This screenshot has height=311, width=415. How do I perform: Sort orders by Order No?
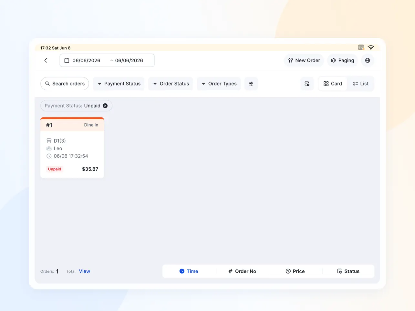coord(242,271)
